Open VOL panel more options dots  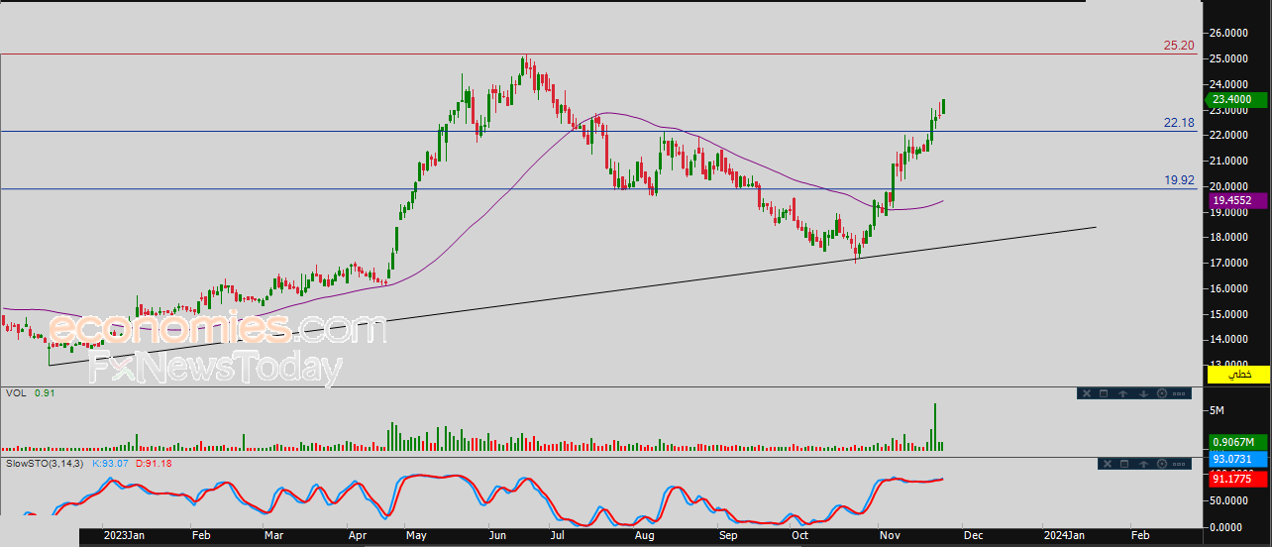[1179, 393]
